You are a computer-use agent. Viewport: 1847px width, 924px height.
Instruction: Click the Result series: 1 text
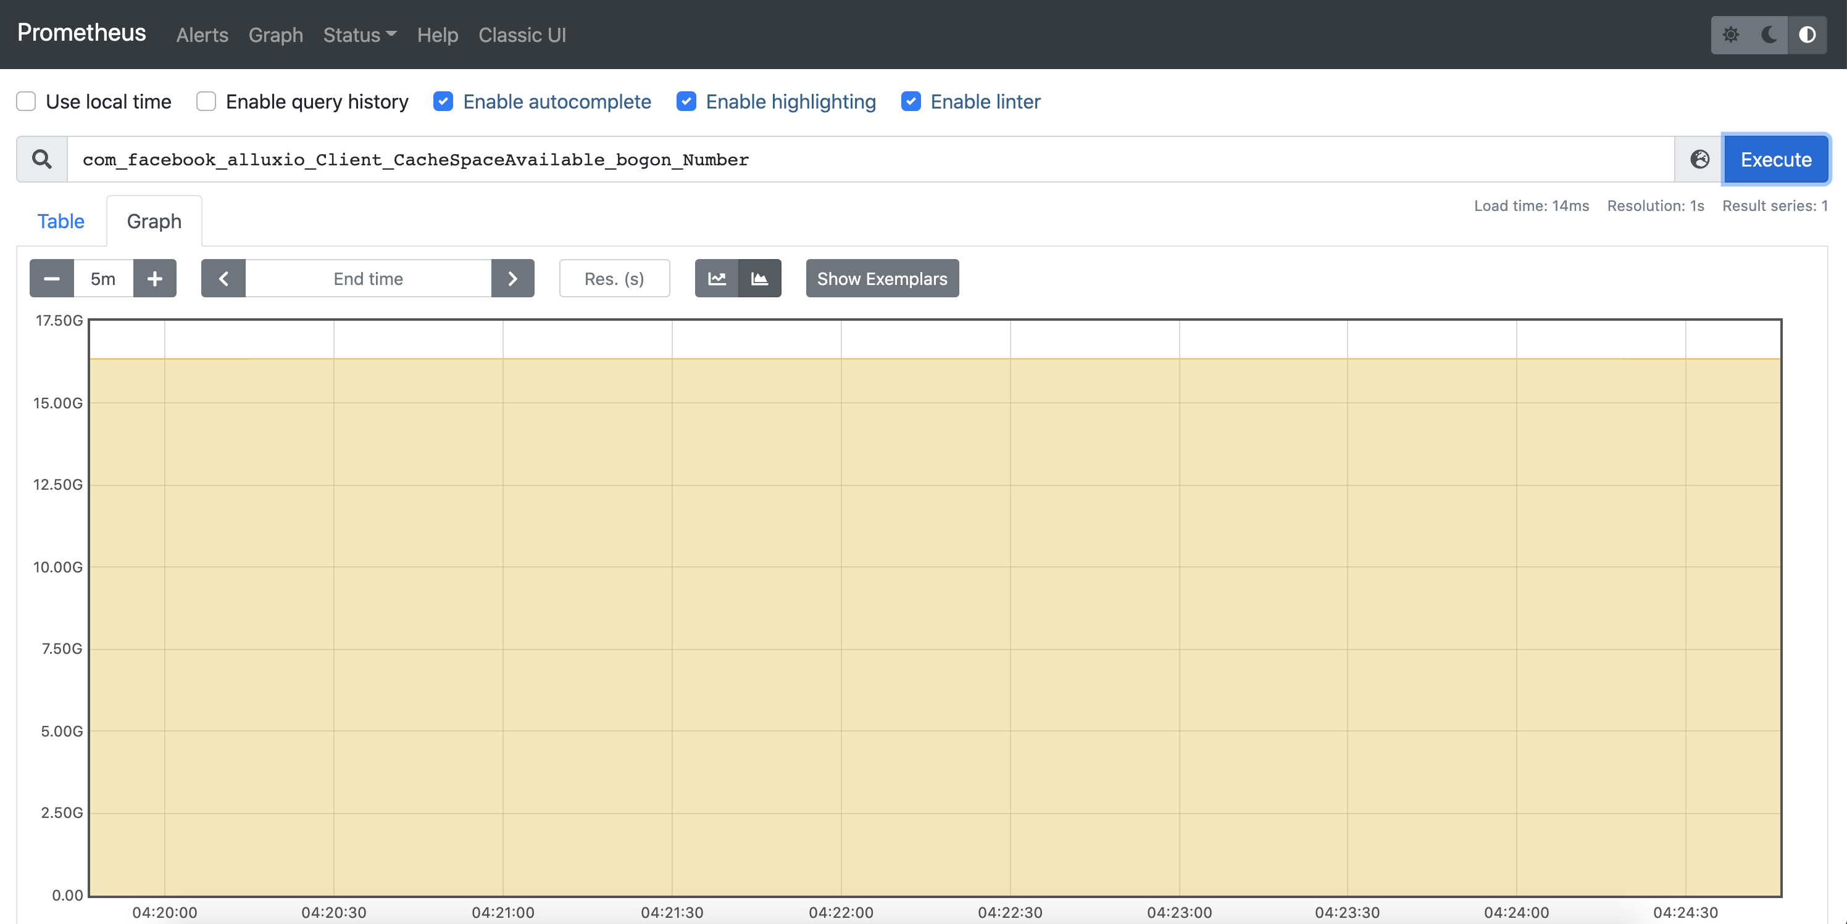click(x=1775, y=206)
